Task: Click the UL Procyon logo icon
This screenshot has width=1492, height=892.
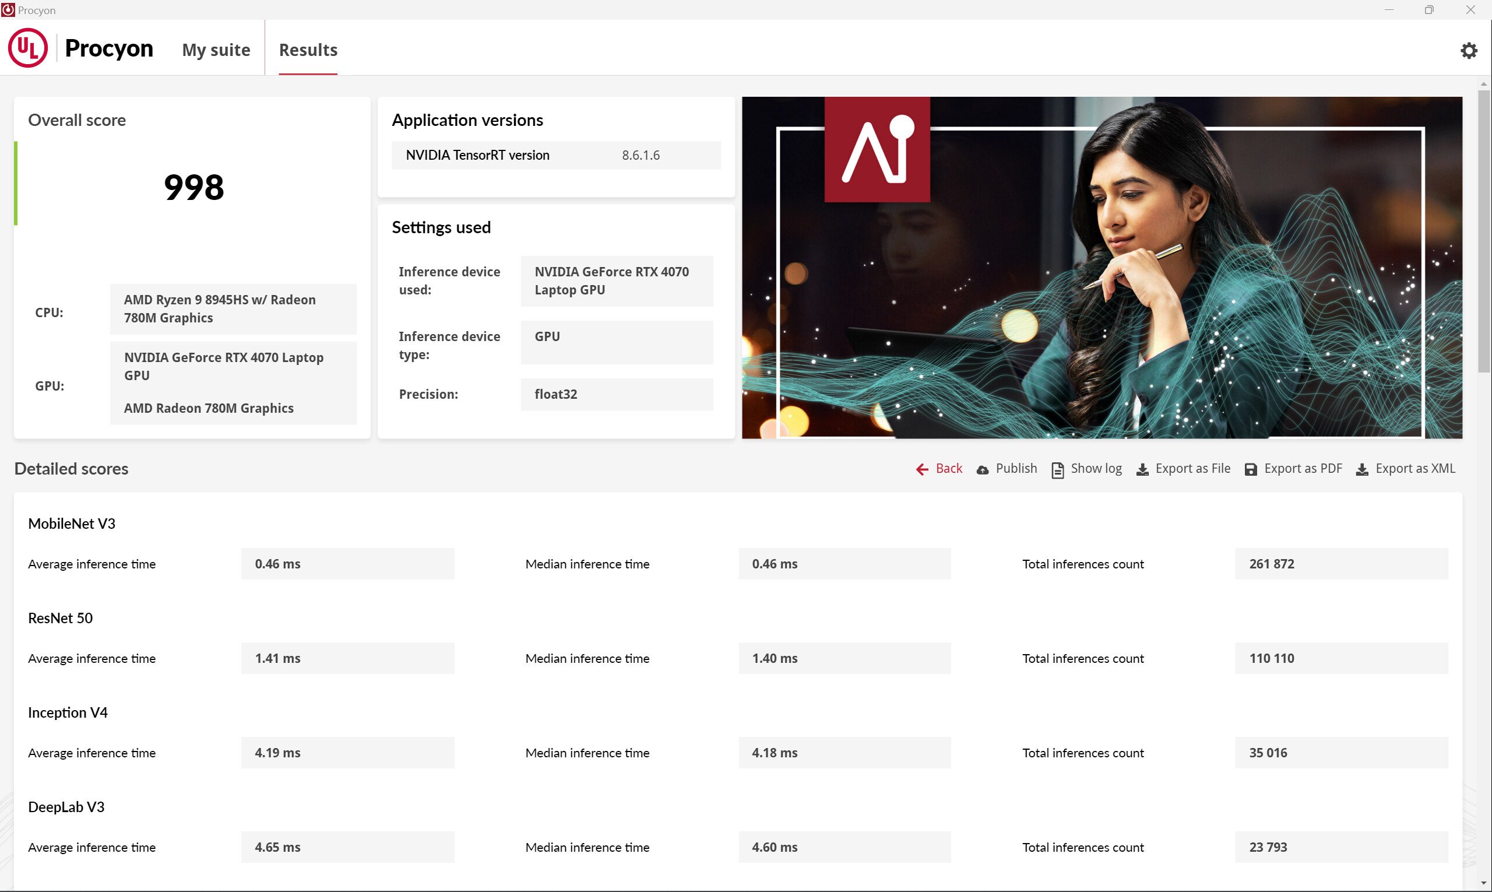Action: click(x=27, y=48)
